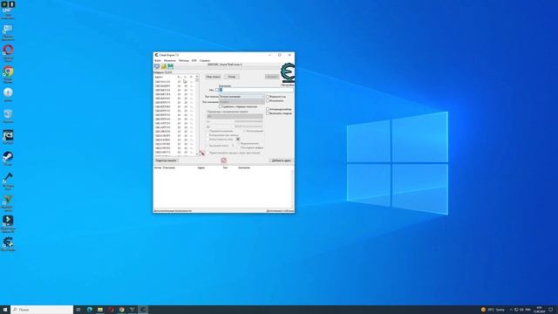Open the memory scan region dropdown
Image resolution: width=558 pixels, height=314 pixels.
tap(235, 116)
